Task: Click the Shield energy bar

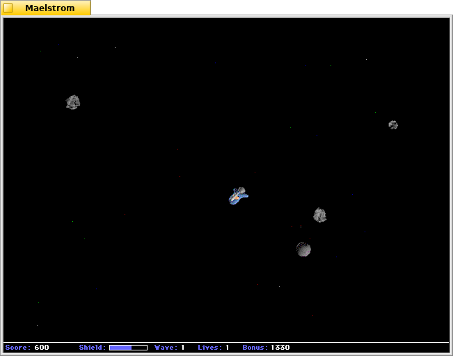Action: pos(128,348)
